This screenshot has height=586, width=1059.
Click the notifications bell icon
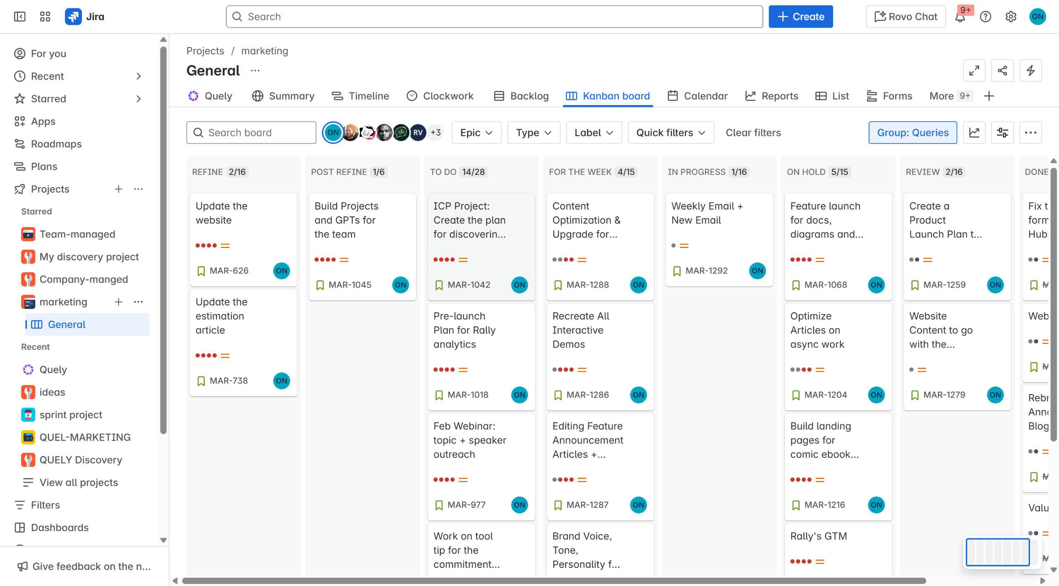[960, 17]
